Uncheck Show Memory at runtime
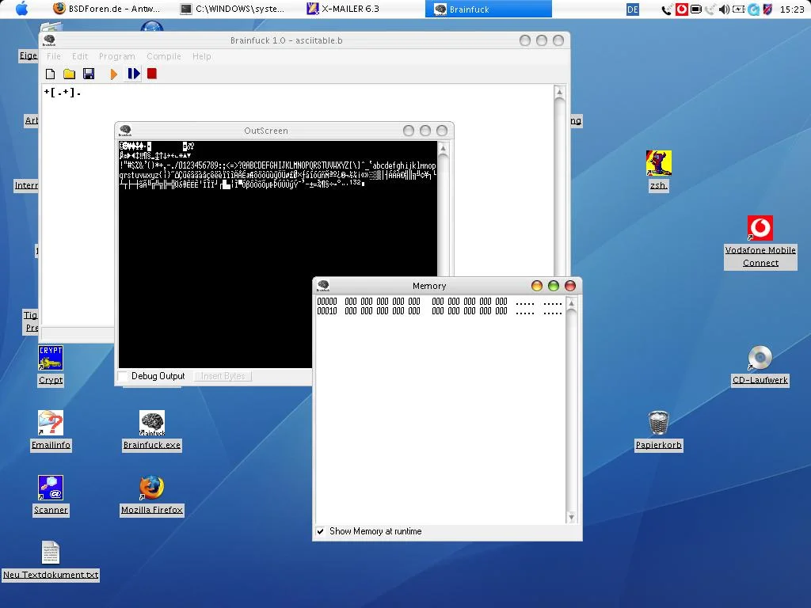811x608 pixels. point(321,531)
